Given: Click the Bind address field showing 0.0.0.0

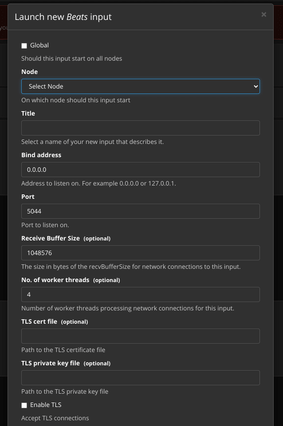Looking at the screenshot, I should pyautogui.click(x=141, y=170).
